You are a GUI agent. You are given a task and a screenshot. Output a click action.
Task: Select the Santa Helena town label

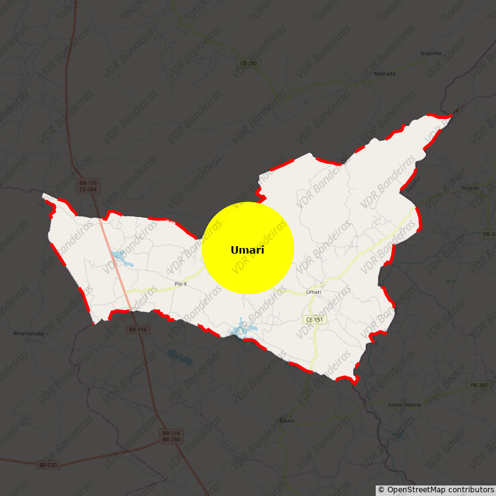coord(404,405)
